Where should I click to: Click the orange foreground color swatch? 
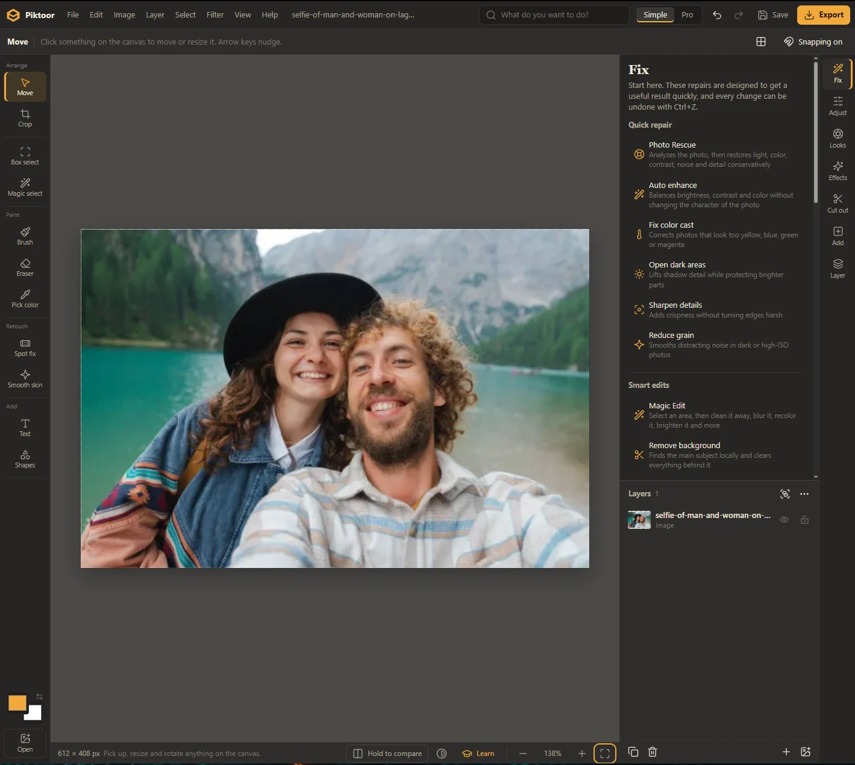click(17, 703)
